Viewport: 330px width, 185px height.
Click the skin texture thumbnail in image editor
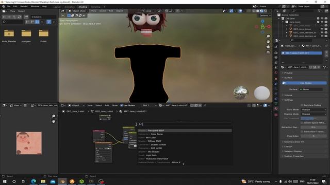pyautogui.click(x=29, y=143)
